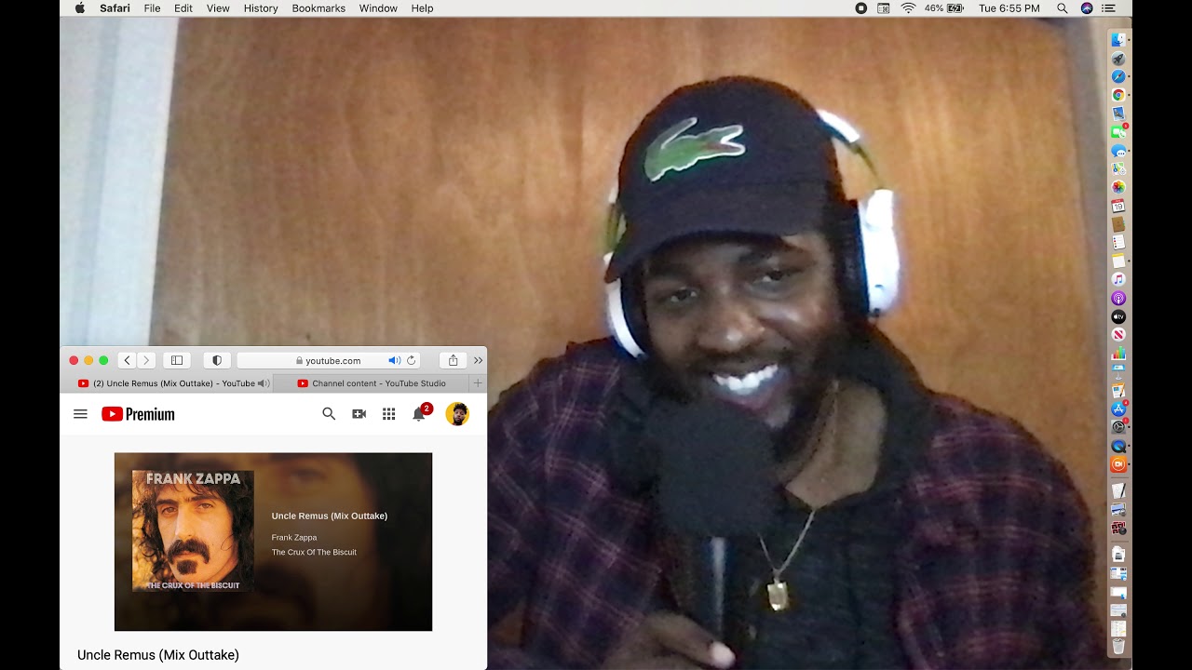Open YouTube notifications bell

[419, 414]
